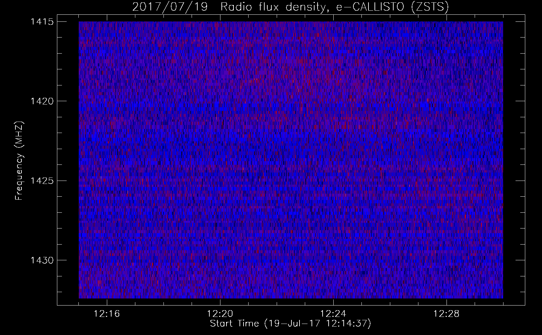Click the plot title '2017/07/19 Radio flux density, e-CALLISTO (ZSTS)'
Image resolution: width=542 pixels, height=335 pixels.
pyautogui.click(x=290, y=7)
